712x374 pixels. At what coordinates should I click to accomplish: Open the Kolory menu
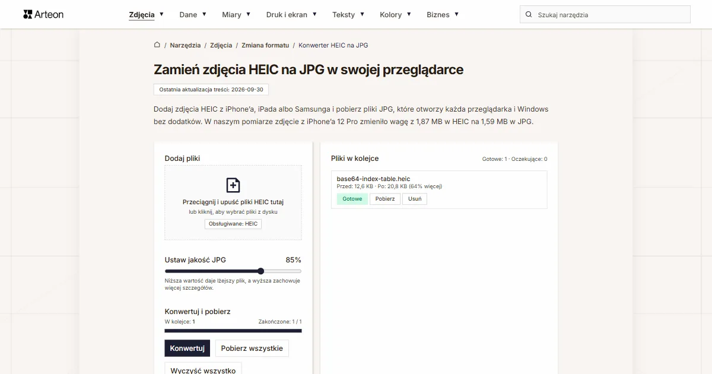[390, 15]
